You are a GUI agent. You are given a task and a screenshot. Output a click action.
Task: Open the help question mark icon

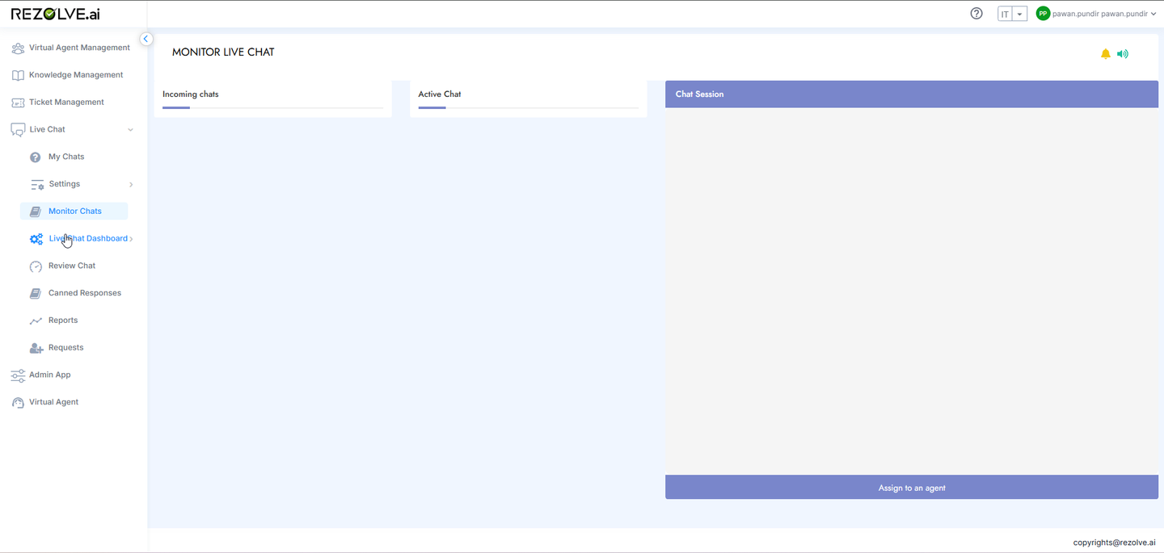pyautogui.click(x=976, y=14)
